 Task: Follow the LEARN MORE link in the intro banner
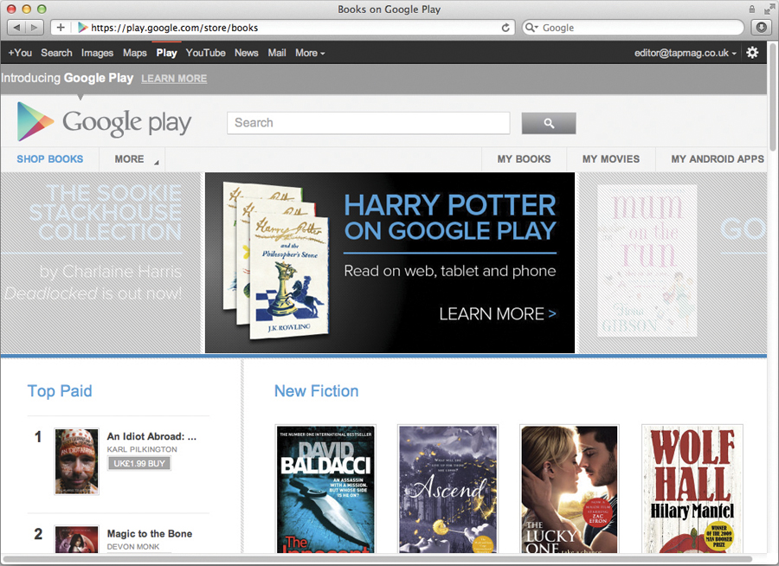174,79
